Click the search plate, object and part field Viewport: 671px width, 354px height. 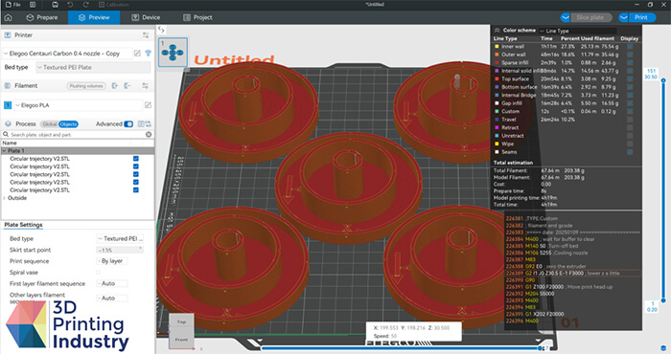click(77, 135)
